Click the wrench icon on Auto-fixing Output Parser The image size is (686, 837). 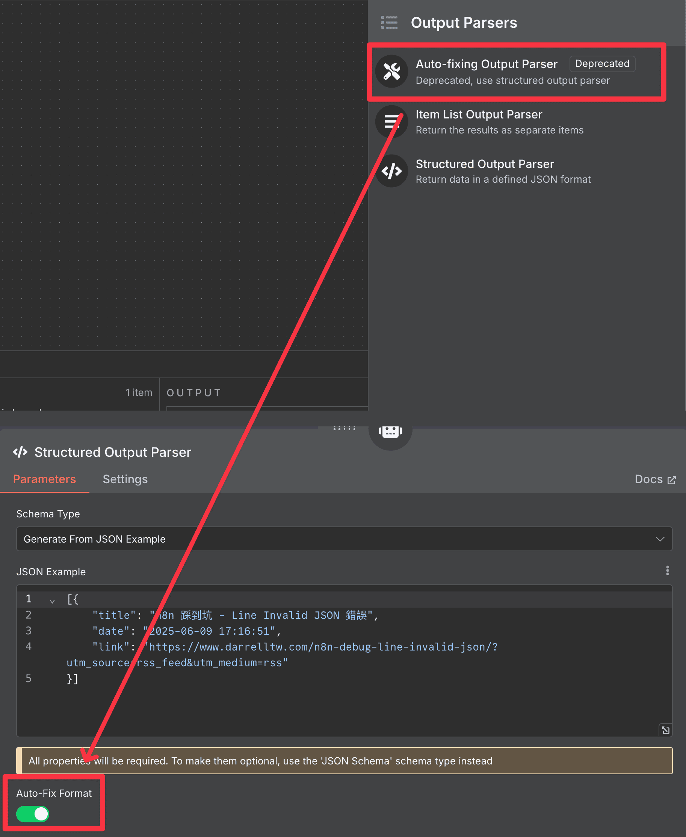pos(391,71)
